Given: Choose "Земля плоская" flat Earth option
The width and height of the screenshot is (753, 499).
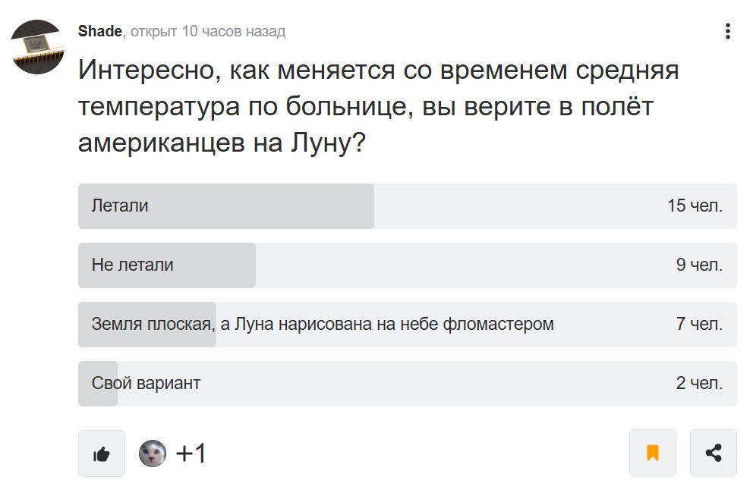Looking at the screenshot, I should (407, 325).
